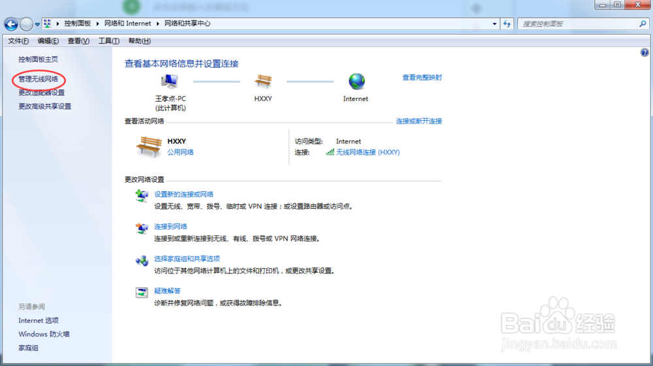Image resolution: width=653 pixels, height=366 pixels.
Task: Click the large HXXY active network bench icon
Action: 149,146
